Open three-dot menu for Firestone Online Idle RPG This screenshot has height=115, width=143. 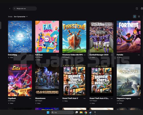pyautogui.click(x=84, y=55)
